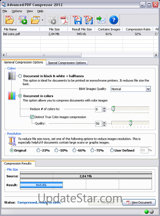Increase the number of colors with up arrow
The width and height of the screenshot is (160, 216).
coord(104,108)
